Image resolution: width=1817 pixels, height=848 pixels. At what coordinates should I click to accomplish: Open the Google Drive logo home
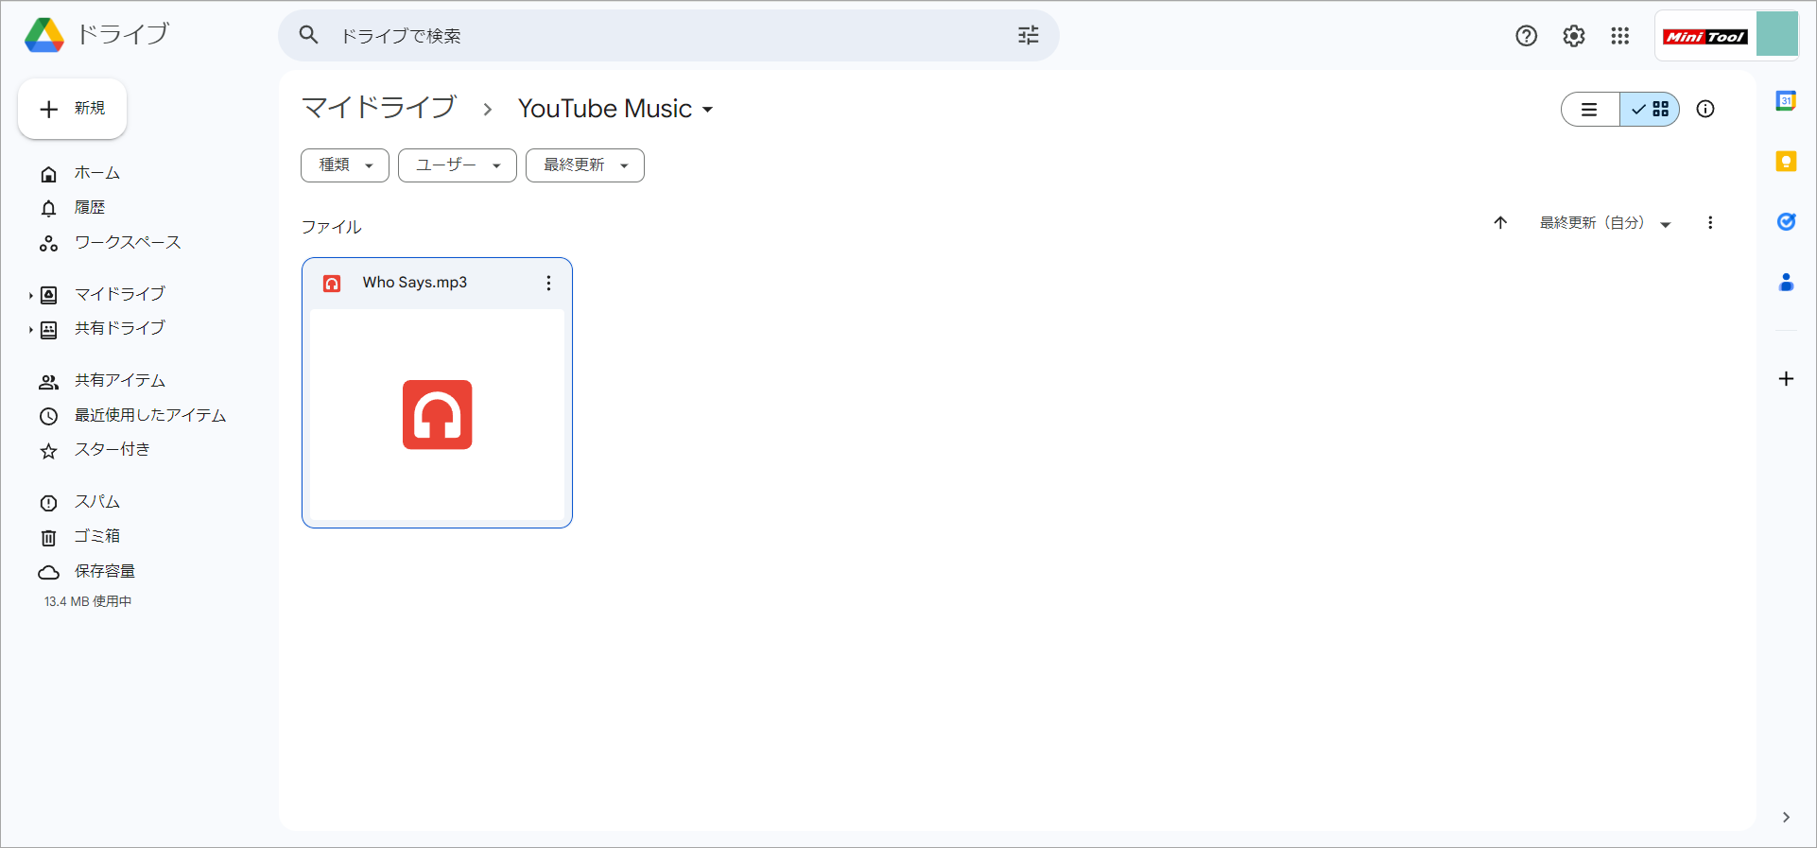coord(44,35)
